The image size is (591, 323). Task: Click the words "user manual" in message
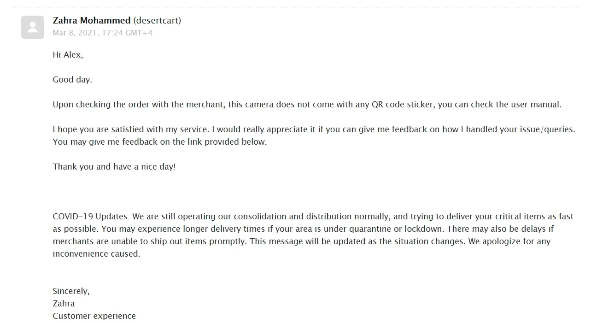(535, 105)
